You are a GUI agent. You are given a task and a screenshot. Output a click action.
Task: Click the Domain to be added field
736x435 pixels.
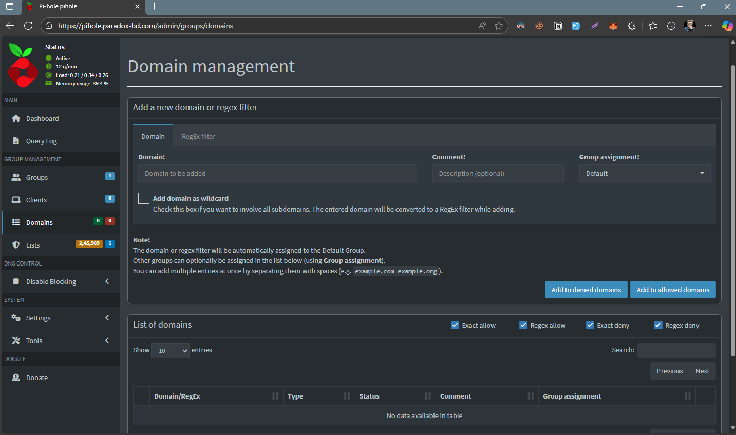(x=277, y=173)
